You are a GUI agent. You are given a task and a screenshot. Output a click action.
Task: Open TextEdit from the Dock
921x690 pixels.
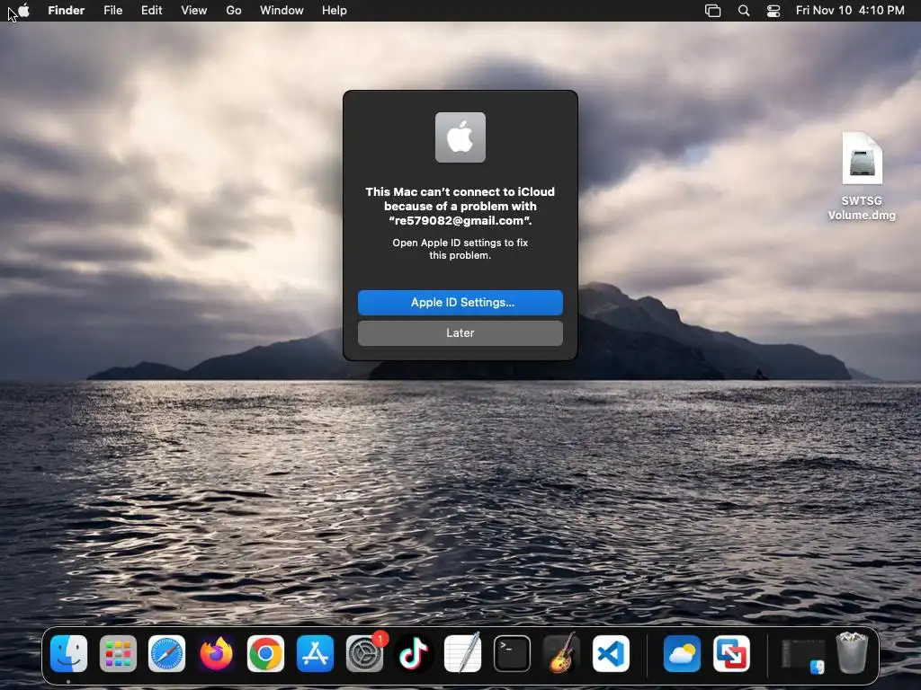coord(463,653)
